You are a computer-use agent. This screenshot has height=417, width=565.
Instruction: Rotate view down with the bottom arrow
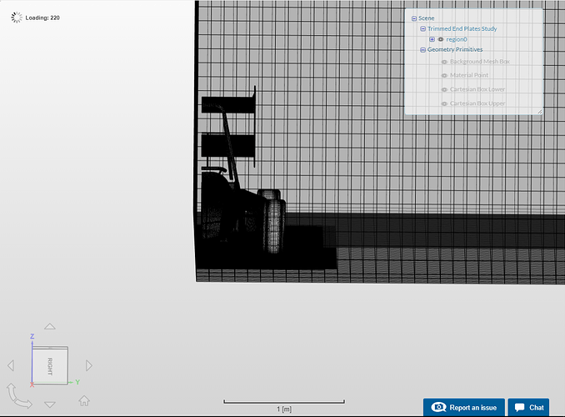(50, 404)
